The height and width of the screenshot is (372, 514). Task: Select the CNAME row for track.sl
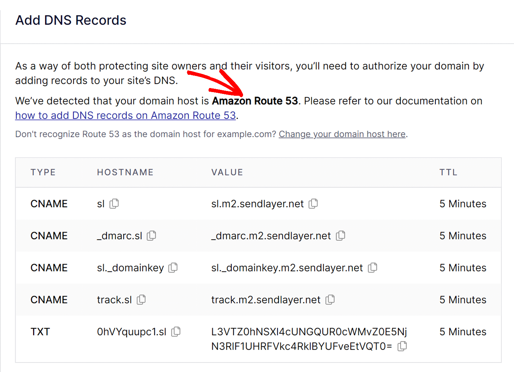257,300
